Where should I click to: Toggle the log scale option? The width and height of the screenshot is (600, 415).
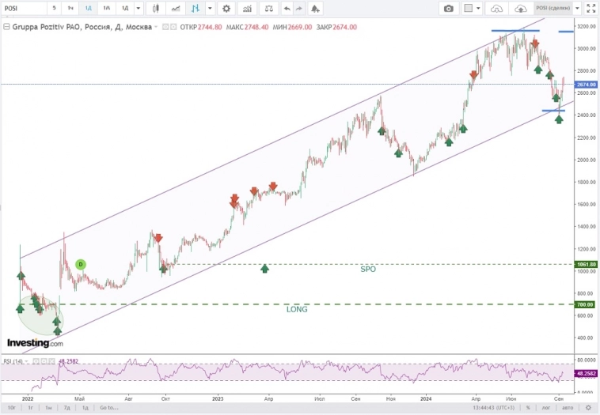[545, 407]
